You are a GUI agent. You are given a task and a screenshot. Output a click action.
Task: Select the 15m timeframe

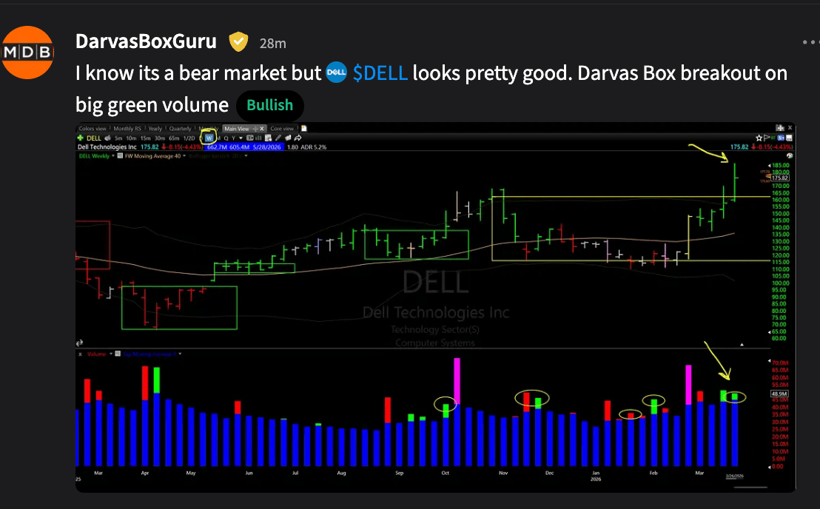coord(145,138)
